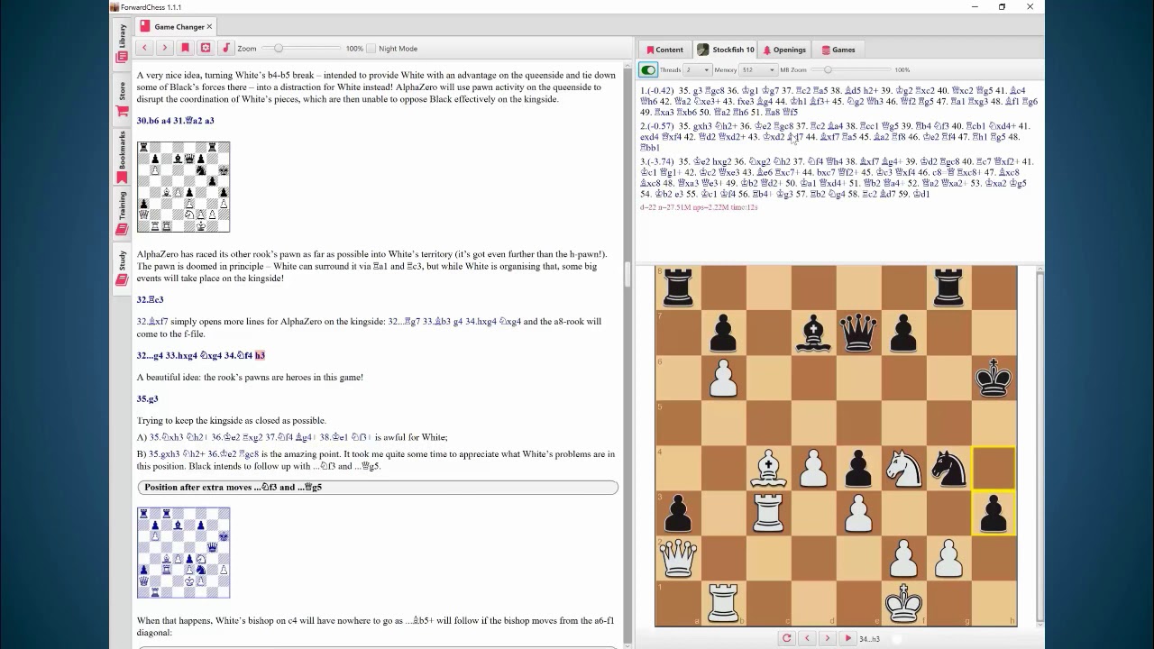Jump to move 35.g3 in the text

(147, 399)
